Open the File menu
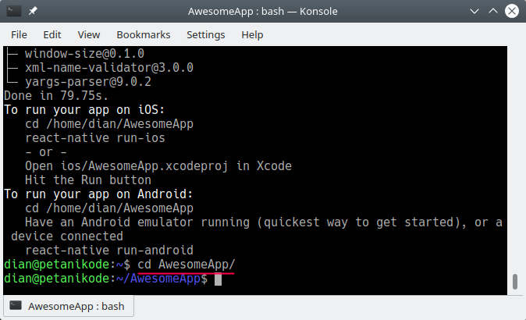526x320 pixels. (x=19, y=34)
